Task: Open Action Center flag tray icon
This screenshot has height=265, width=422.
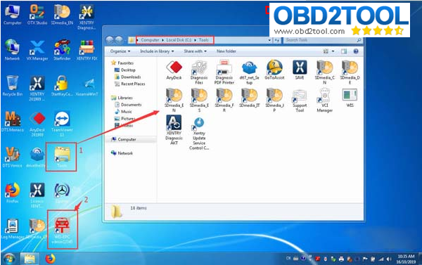Action: click(x=365, y=259)
